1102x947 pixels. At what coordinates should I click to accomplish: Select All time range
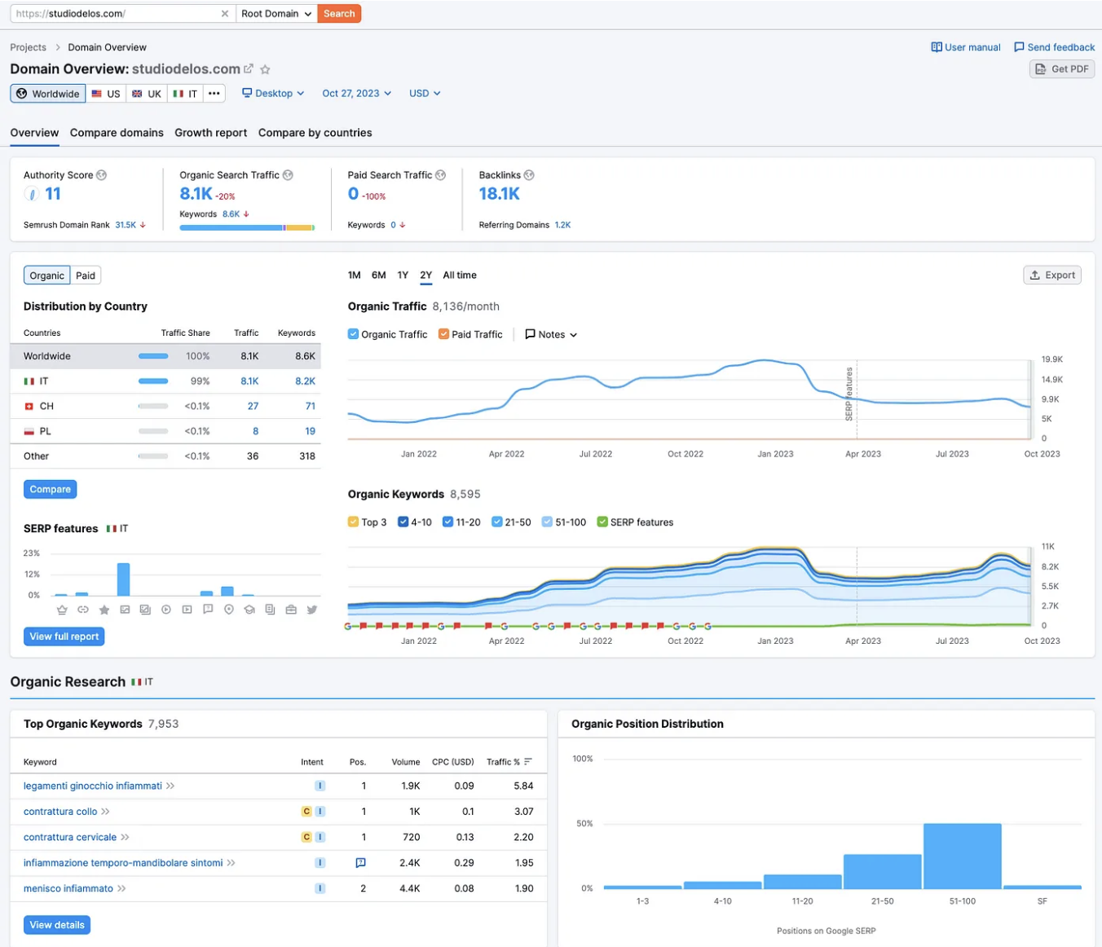[x=460, y=275]
